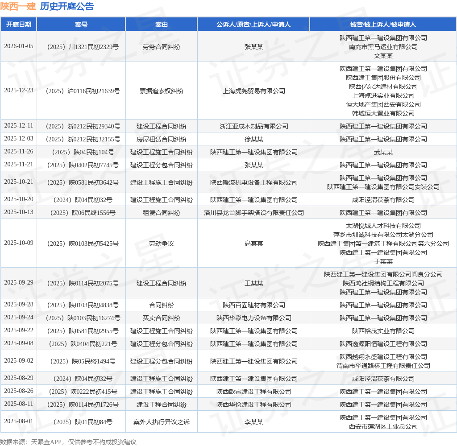Click the 开庭日期 column header

tap(19, 25)
